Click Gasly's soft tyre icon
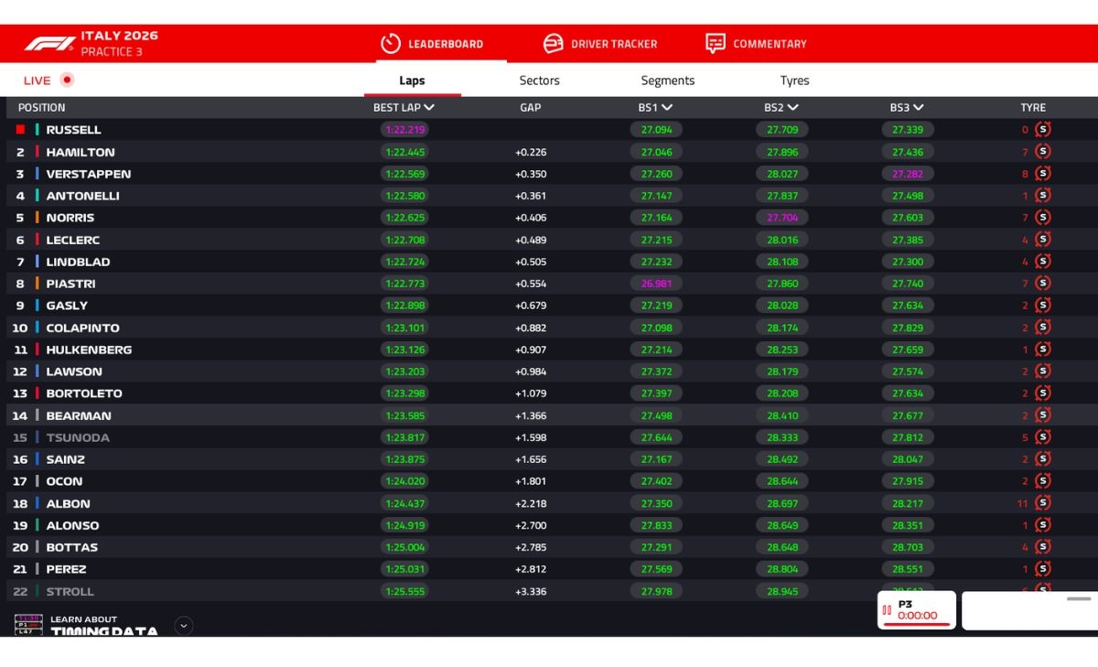The image size is (1098, 667). (x=1042, y=306)
